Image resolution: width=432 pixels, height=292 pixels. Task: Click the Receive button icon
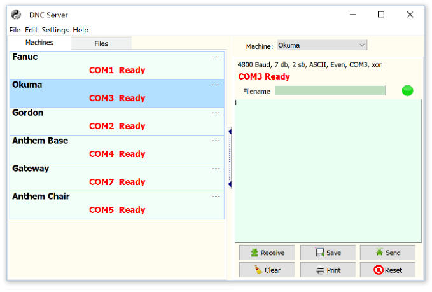254,253
